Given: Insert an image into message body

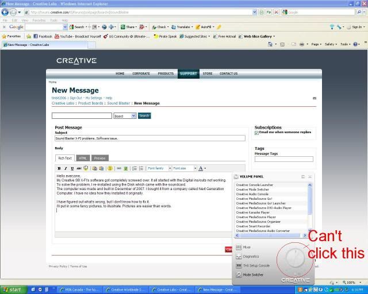Looking at the screenshot, I should point(126,168).
